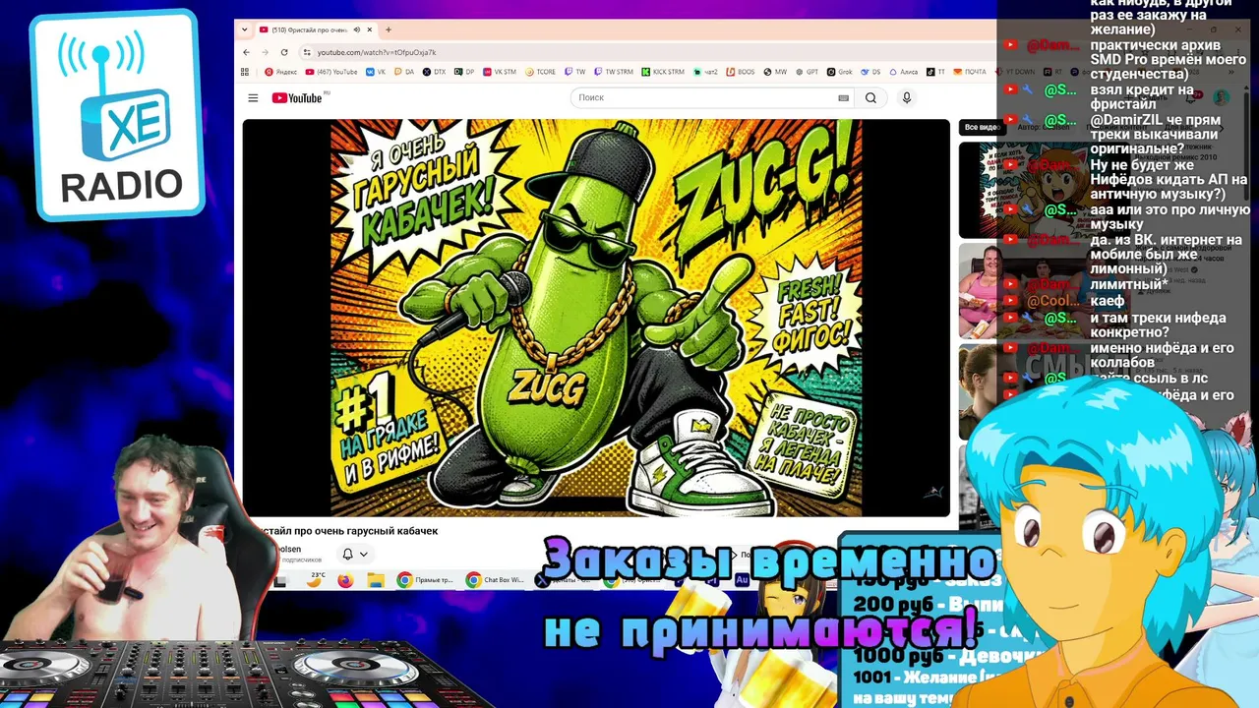Go forward in the browser

[265, 52]
